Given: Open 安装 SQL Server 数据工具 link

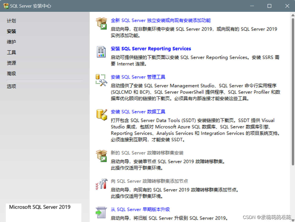Looking at the screenshot, I should click(138, 112).
